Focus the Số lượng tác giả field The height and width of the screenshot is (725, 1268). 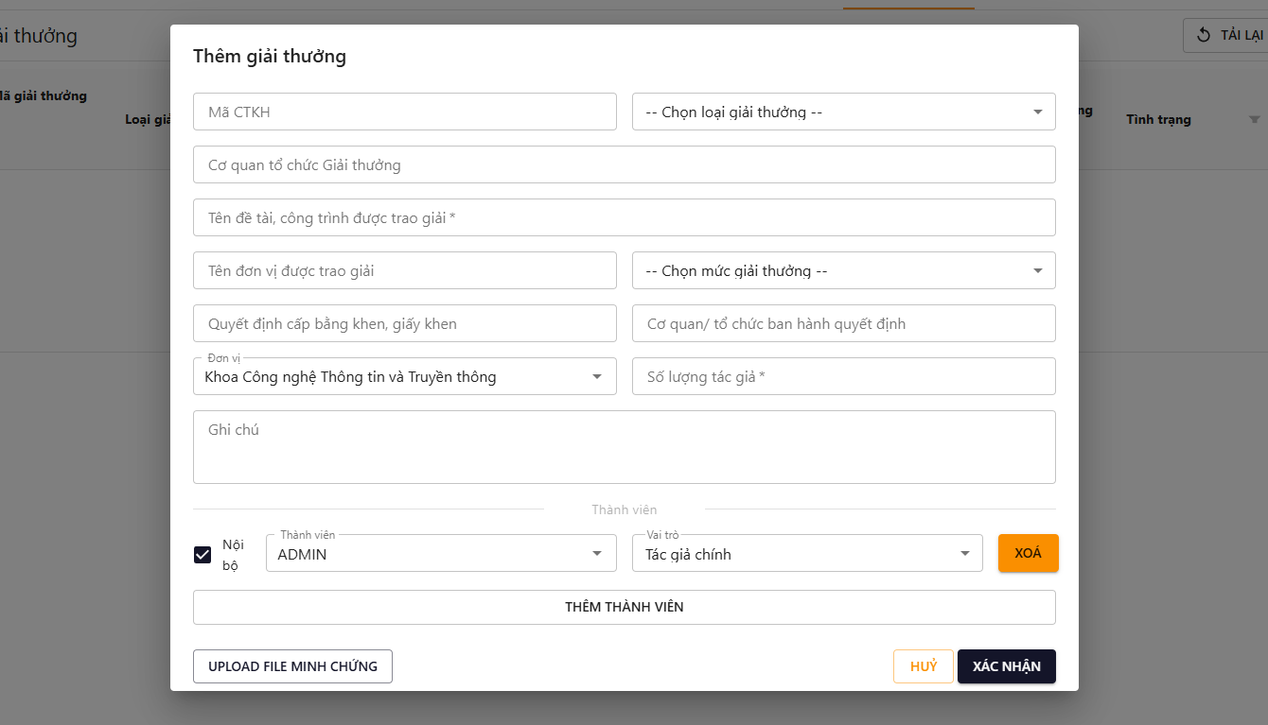pos(843,376)
